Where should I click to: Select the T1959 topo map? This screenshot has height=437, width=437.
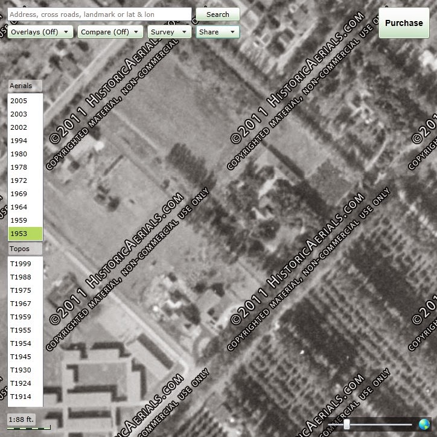click(x=25, y=317)
